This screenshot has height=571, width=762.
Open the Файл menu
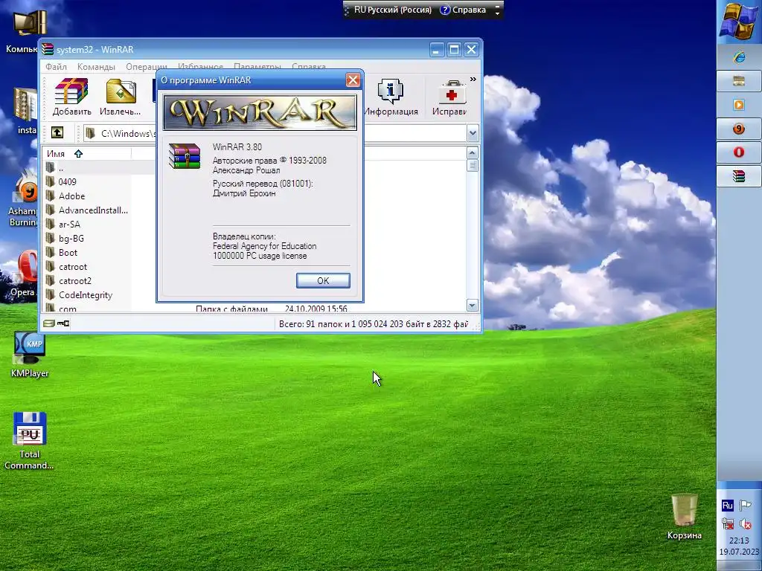pyautogui.click(x=57, y=66)
